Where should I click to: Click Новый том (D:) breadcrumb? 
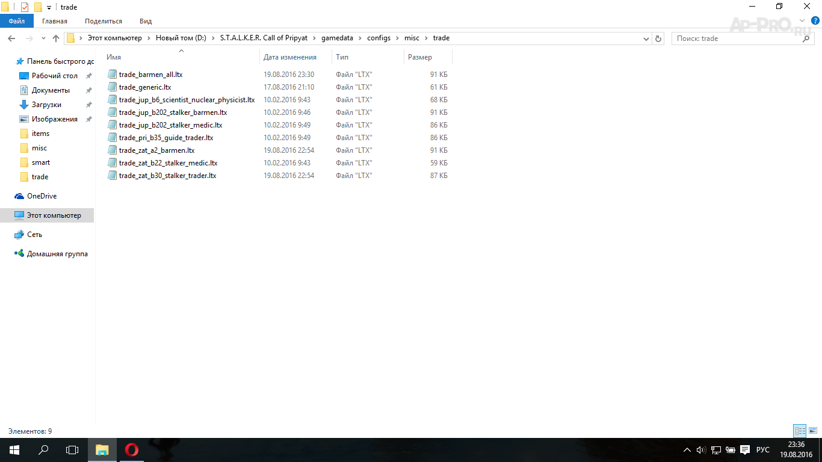pos(181,38)
